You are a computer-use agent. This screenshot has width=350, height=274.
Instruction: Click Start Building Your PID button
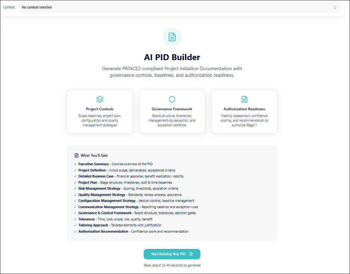pos(172,254)
